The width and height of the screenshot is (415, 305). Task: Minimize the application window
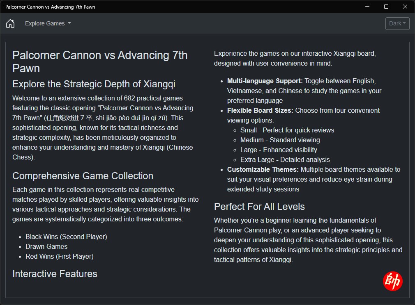click(367, 7)
